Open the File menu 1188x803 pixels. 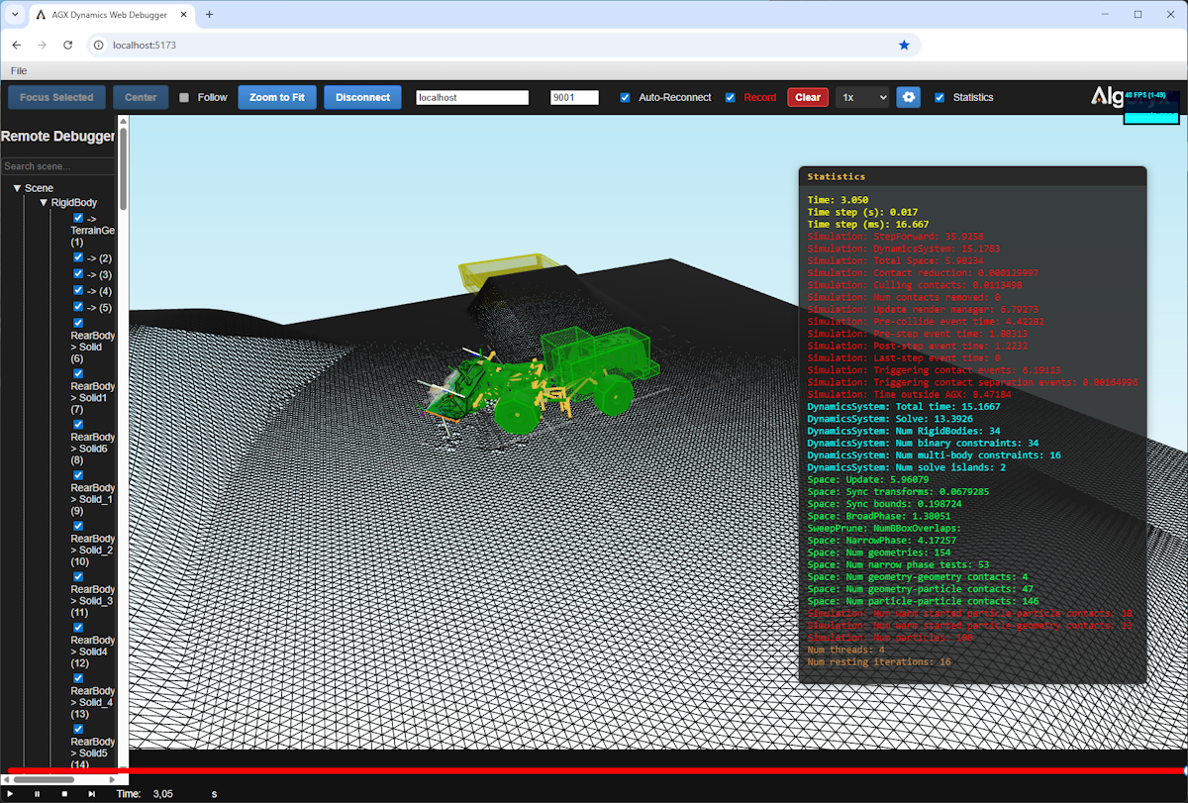pyautogui.click(x=18, y=70)
